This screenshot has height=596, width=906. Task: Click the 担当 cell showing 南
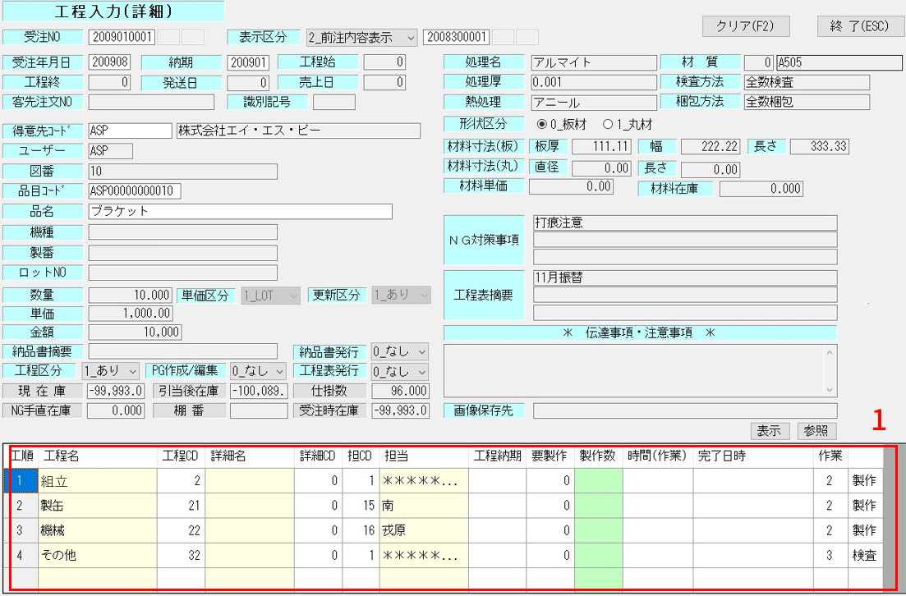point(424,506)
